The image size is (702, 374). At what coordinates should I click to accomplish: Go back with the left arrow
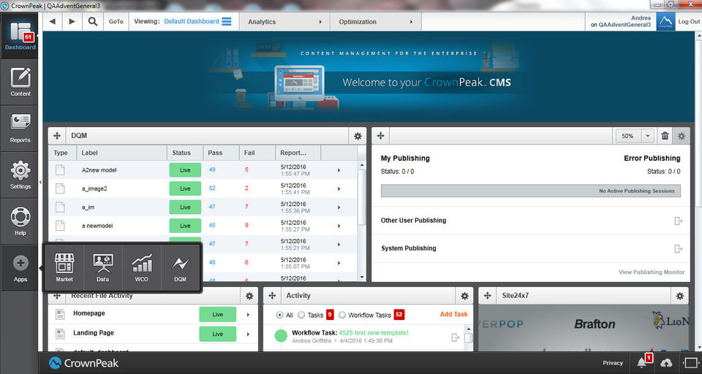pyautogui.click(x=53, y=21)
